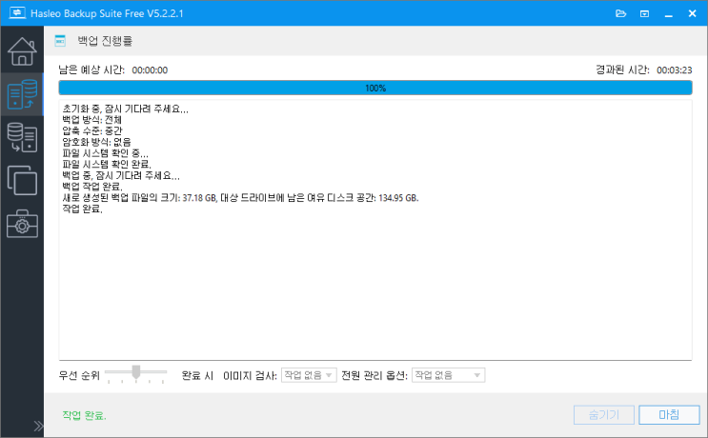
Task: Click the 백업 진행률 page icon
Action: (x=60, y=41)
